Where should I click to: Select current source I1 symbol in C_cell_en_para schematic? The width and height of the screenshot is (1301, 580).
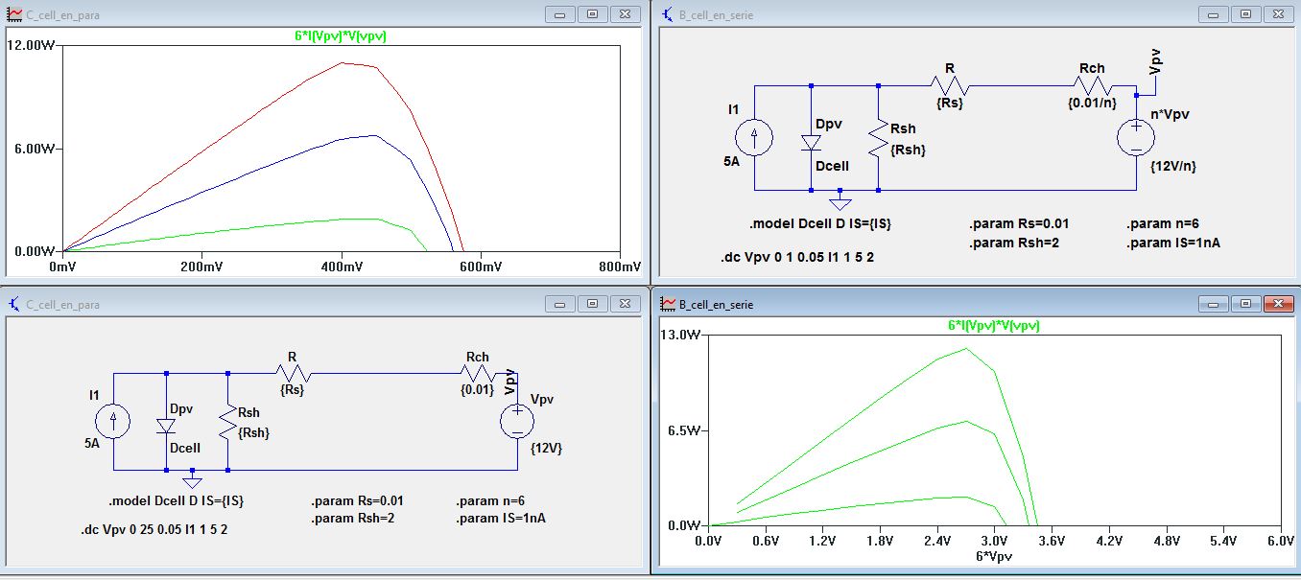coord(113,423)
